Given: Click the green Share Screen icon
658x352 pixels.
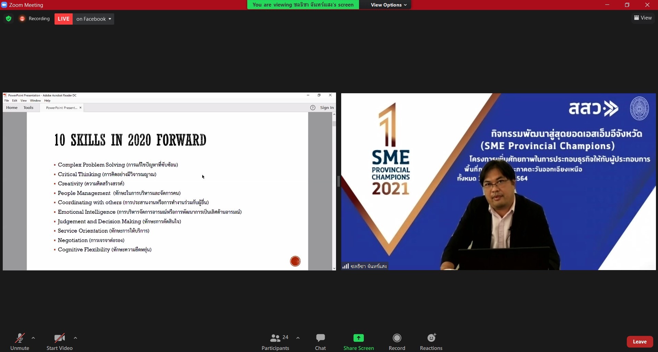Looking at the screenshot, I should [358, 338].
